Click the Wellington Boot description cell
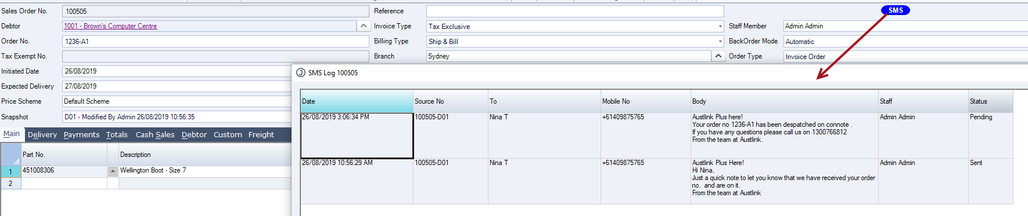 click(205, 171)
